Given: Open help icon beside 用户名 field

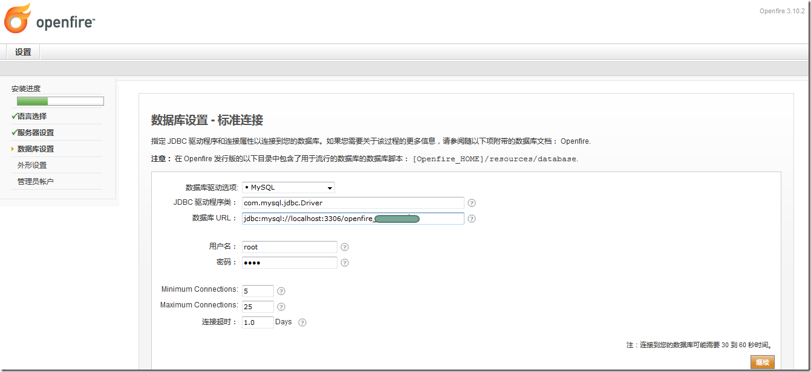Looking at the screenshot, I should [345, 247].
